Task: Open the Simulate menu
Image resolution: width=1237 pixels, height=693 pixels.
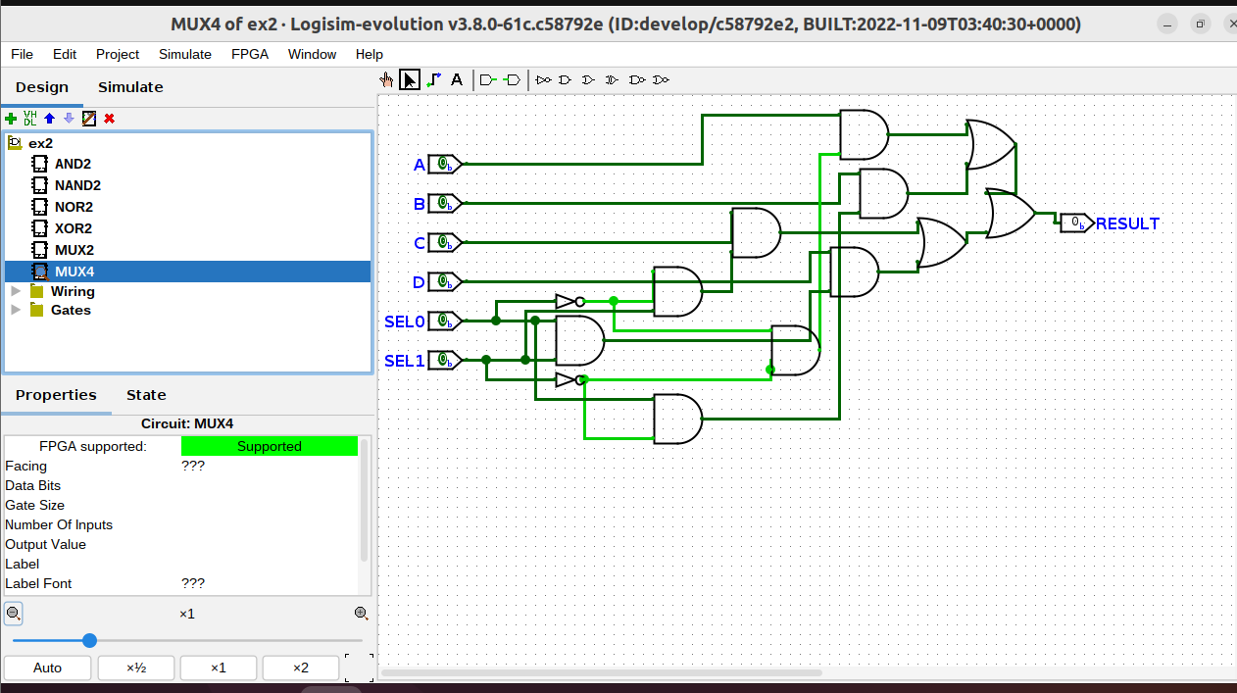Action: click(x=185, y=54)
